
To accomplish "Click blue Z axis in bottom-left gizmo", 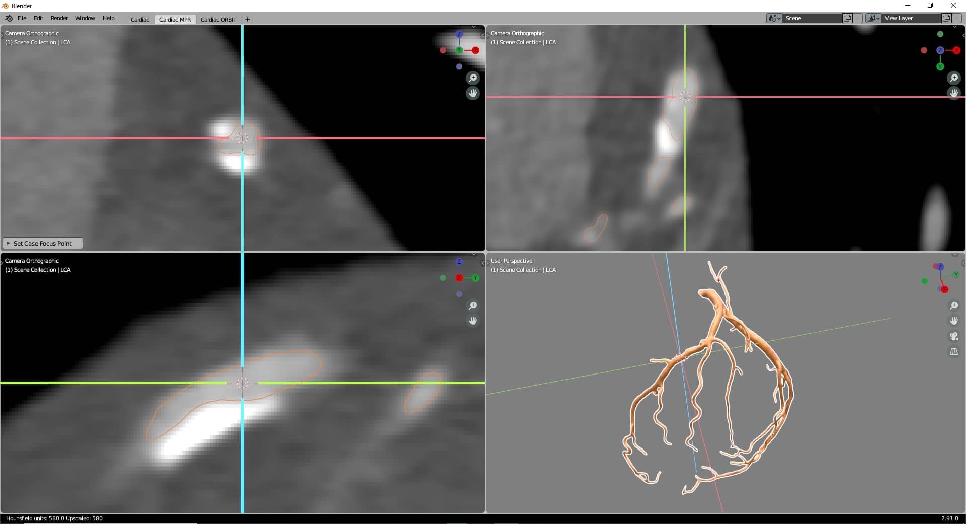I will (x=459, y=262).
